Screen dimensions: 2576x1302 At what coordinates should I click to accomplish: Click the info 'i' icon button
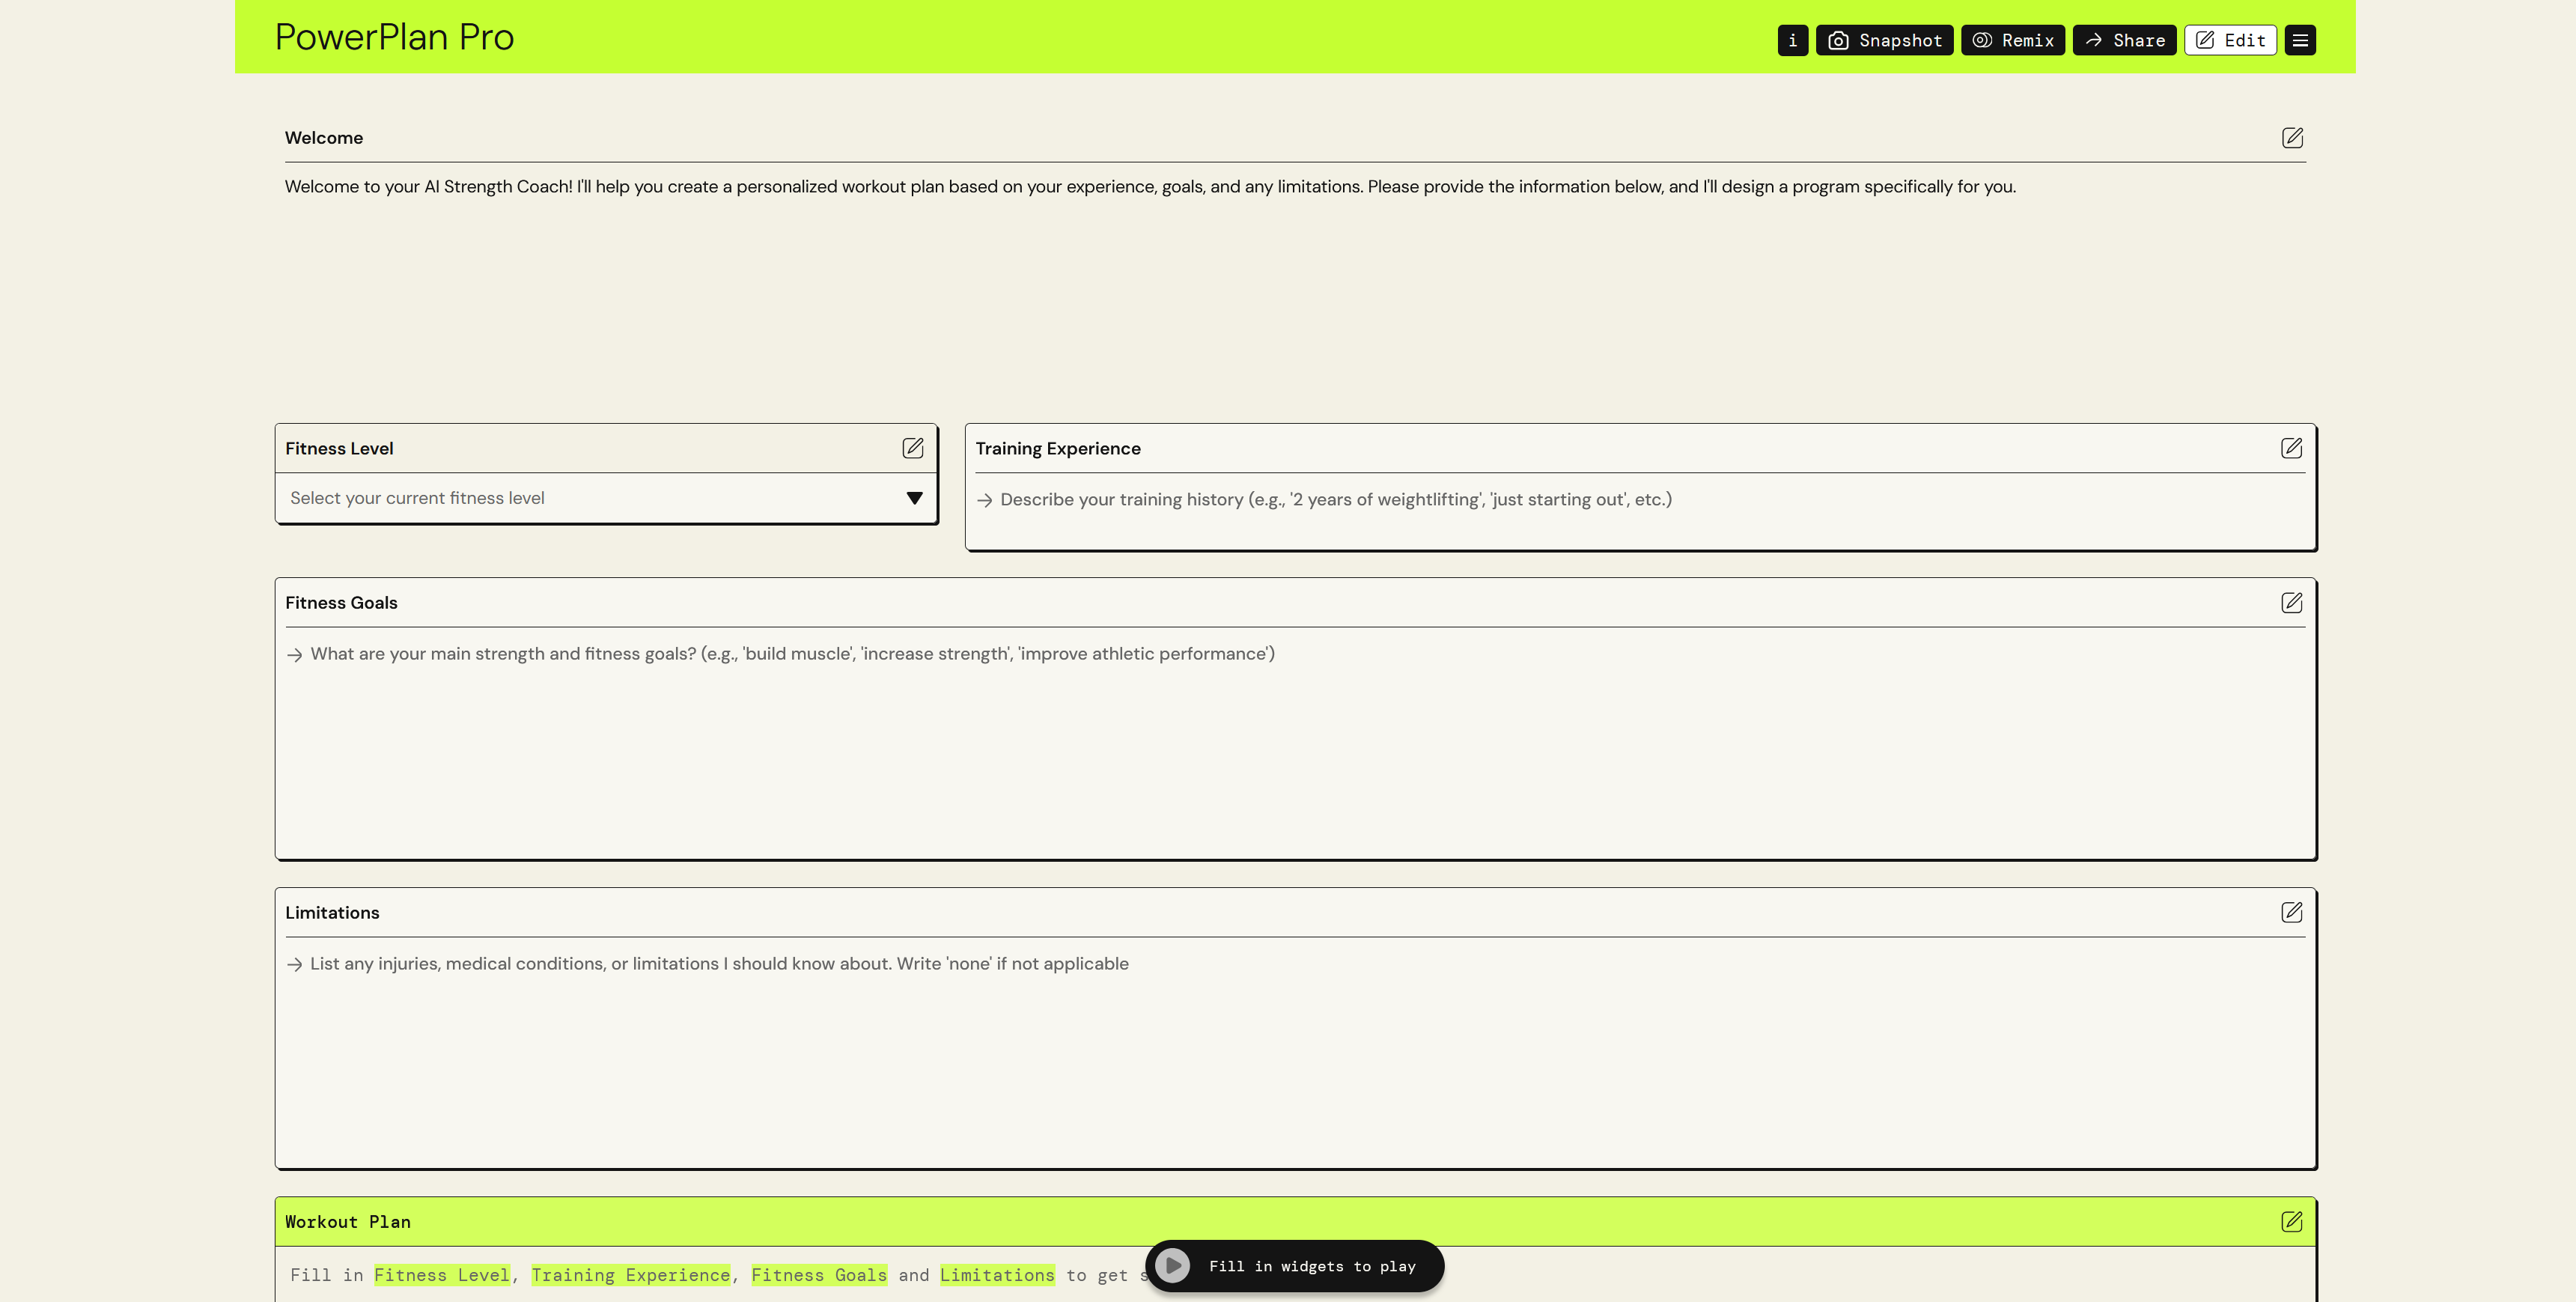(1792, 40)
